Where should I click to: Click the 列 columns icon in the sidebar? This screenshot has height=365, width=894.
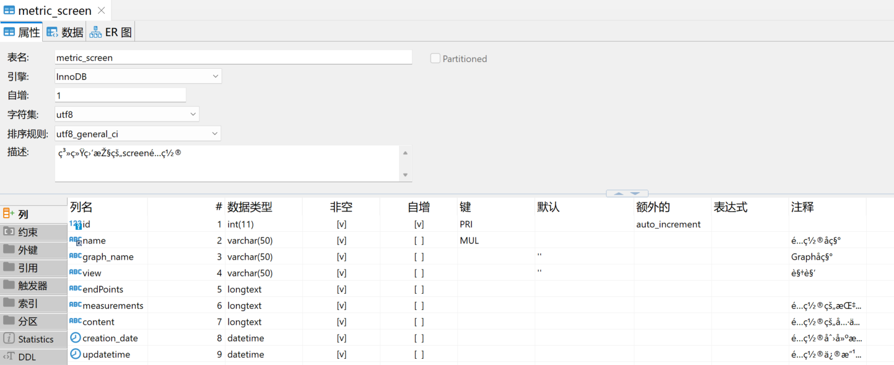(9, 214)
